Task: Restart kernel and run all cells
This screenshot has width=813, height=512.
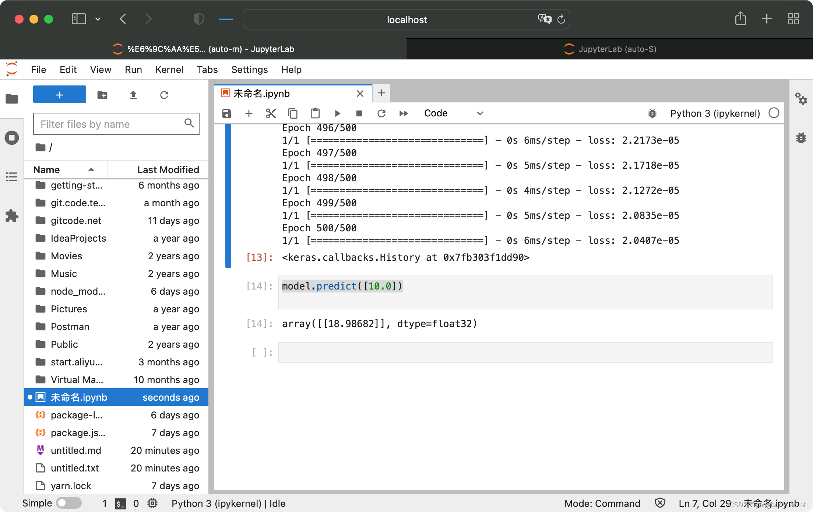Action: click(x=404, y=113)
